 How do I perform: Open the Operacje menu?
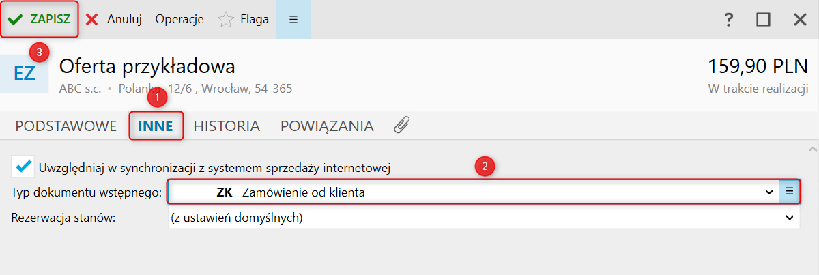point(179,19)
